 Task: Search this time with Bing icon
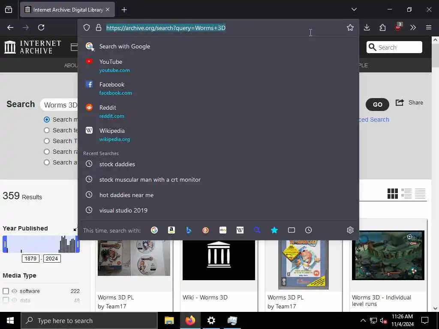[x=189, y=230]
